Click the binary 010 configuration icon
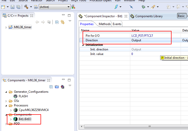 coord(36,7)
